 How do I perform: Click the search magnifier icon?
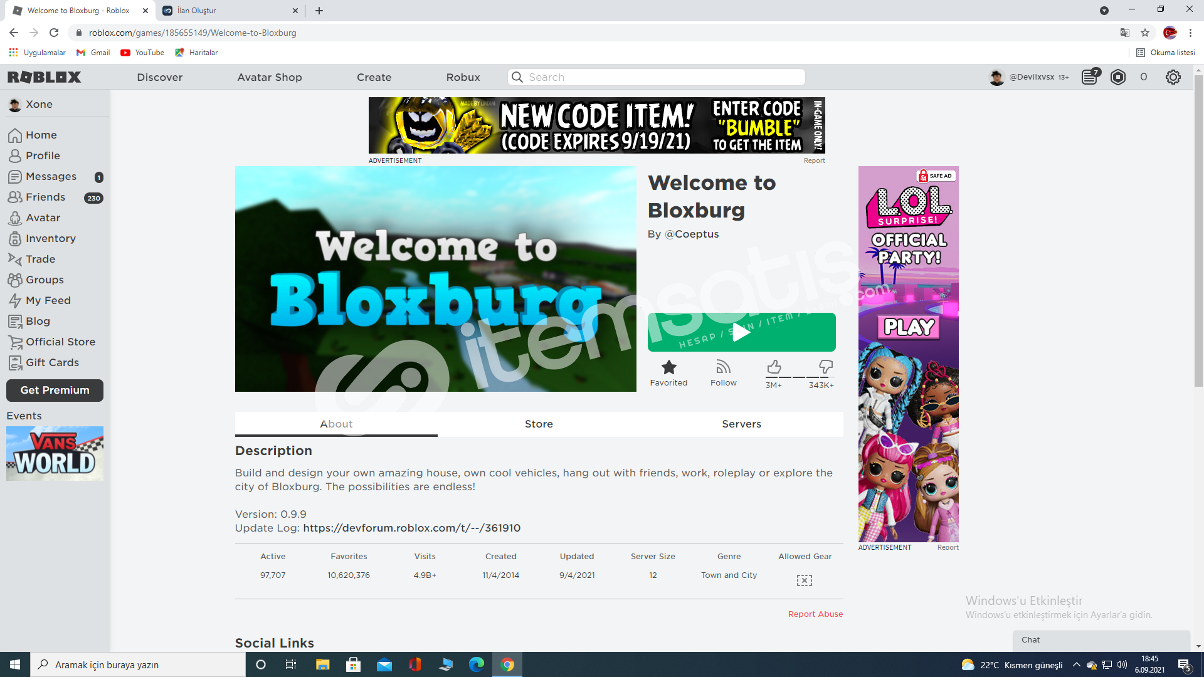coord(517,77)
